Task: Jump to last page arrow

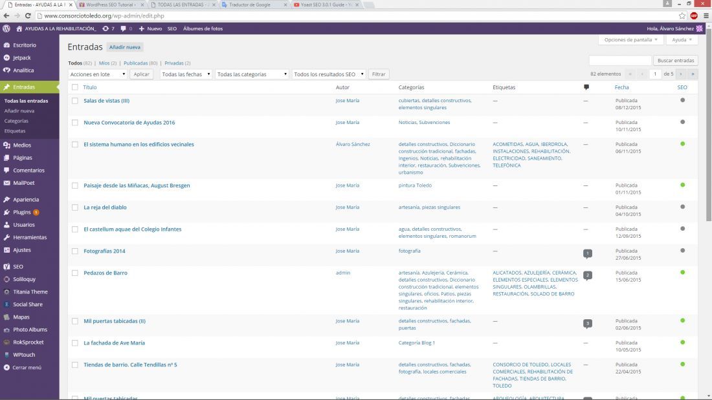Action: point(693,74)
